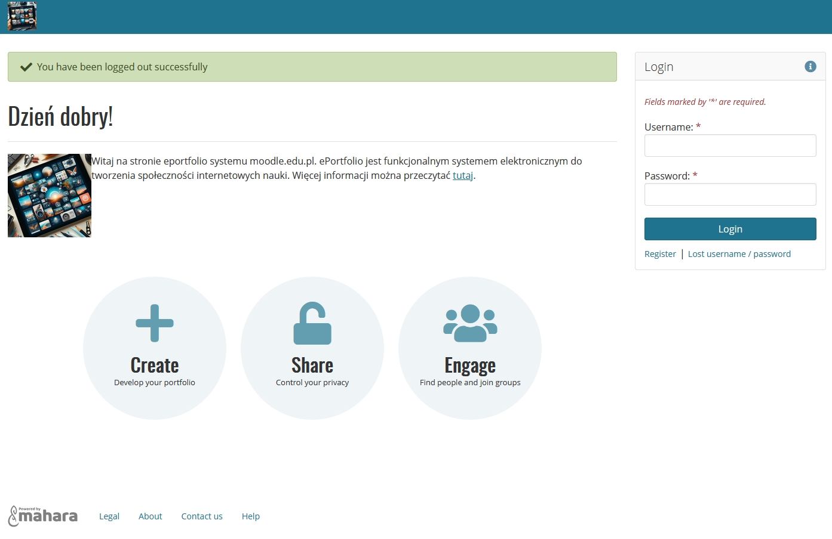Follow the Lost username / password link
The image size is (832, 539).
tap(739, 254)
